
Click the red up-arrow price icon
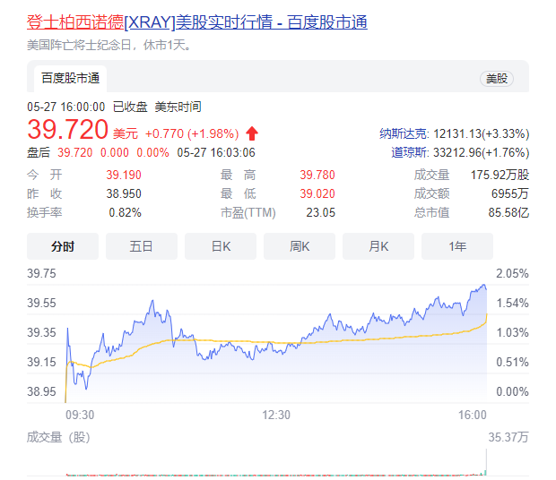click(x=252, y=133)
